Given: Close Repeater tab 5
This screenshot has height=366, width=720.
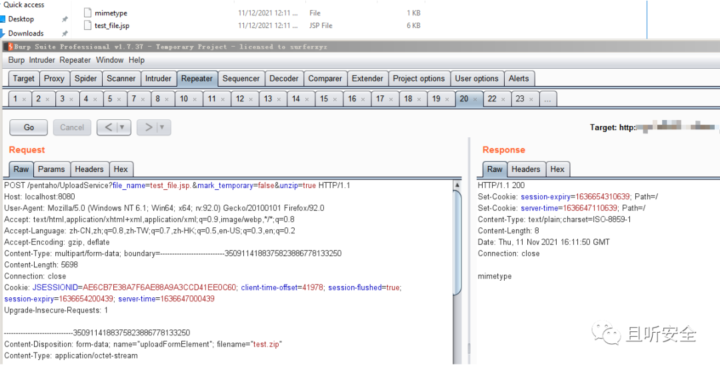Looking at the screenshot, I should coord(119,99).
